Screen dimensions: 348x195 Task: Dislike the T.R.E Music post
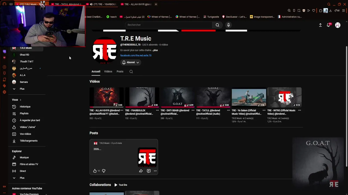(104, 171)
